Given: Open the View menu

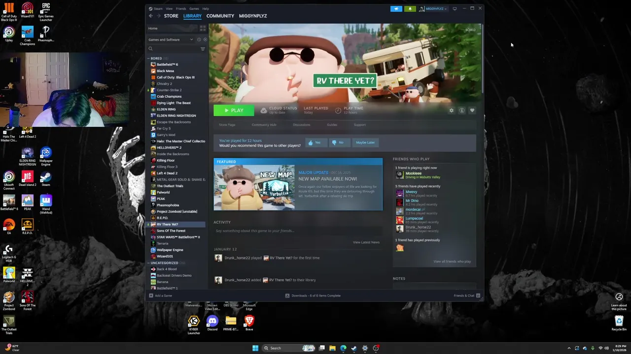Looking at the screenshot, I should [x=169, y=8].
